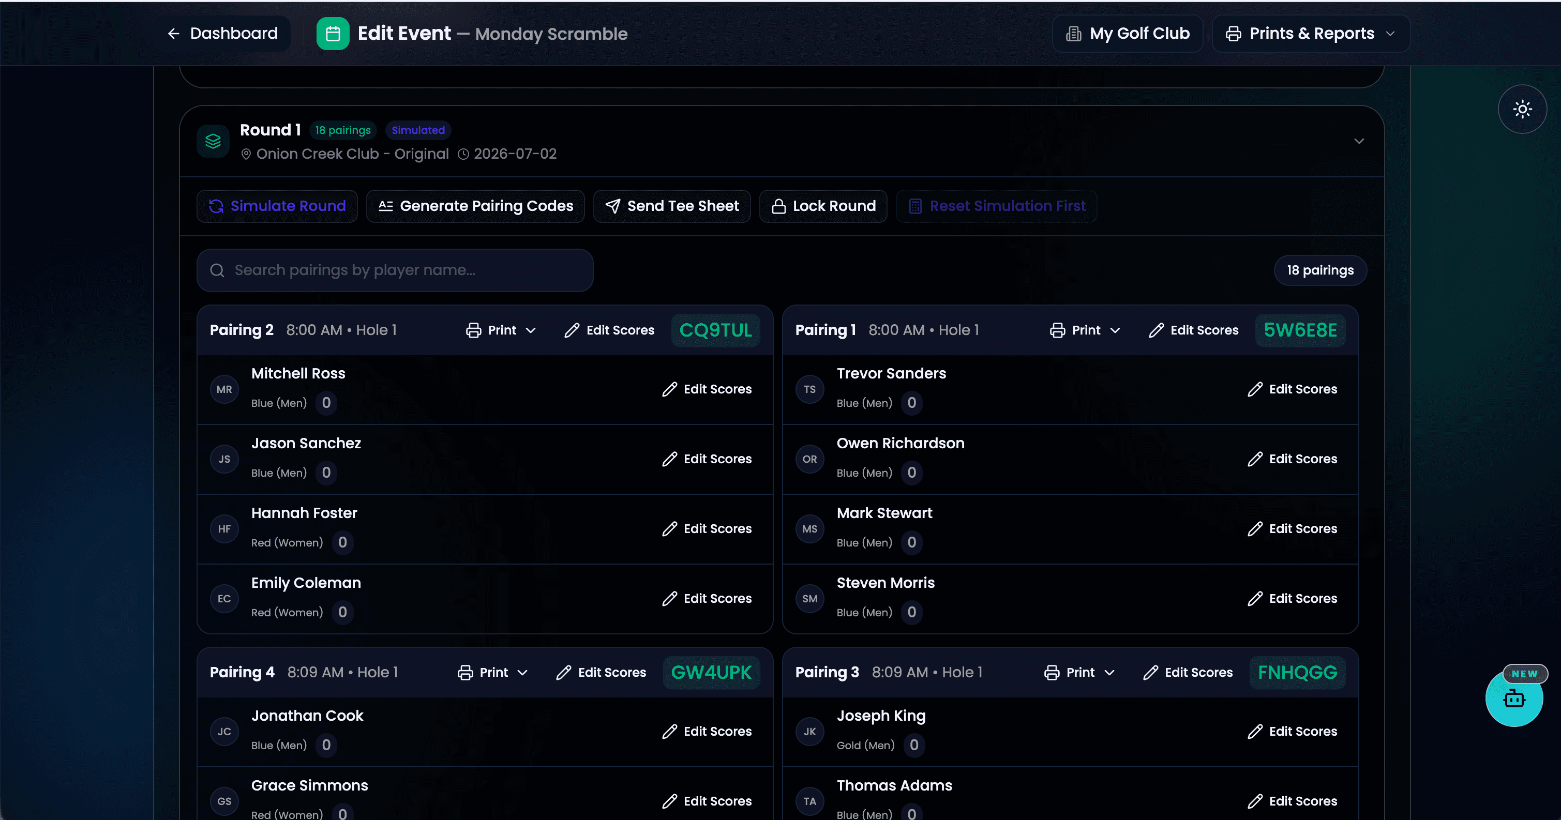Edit scores for Trevor Sanders

pyautogui.click(x=1292, y=389)
